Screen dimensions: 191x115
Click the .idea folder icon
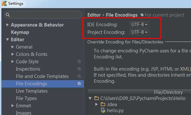[103, 104]
